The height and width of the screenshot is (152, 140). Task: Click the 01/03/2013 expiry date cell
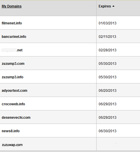coord(108,23)
